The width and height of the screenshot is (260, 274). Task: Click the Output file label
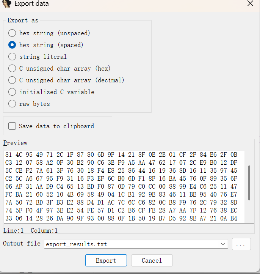pyautogui.click(x=22, y=244)
